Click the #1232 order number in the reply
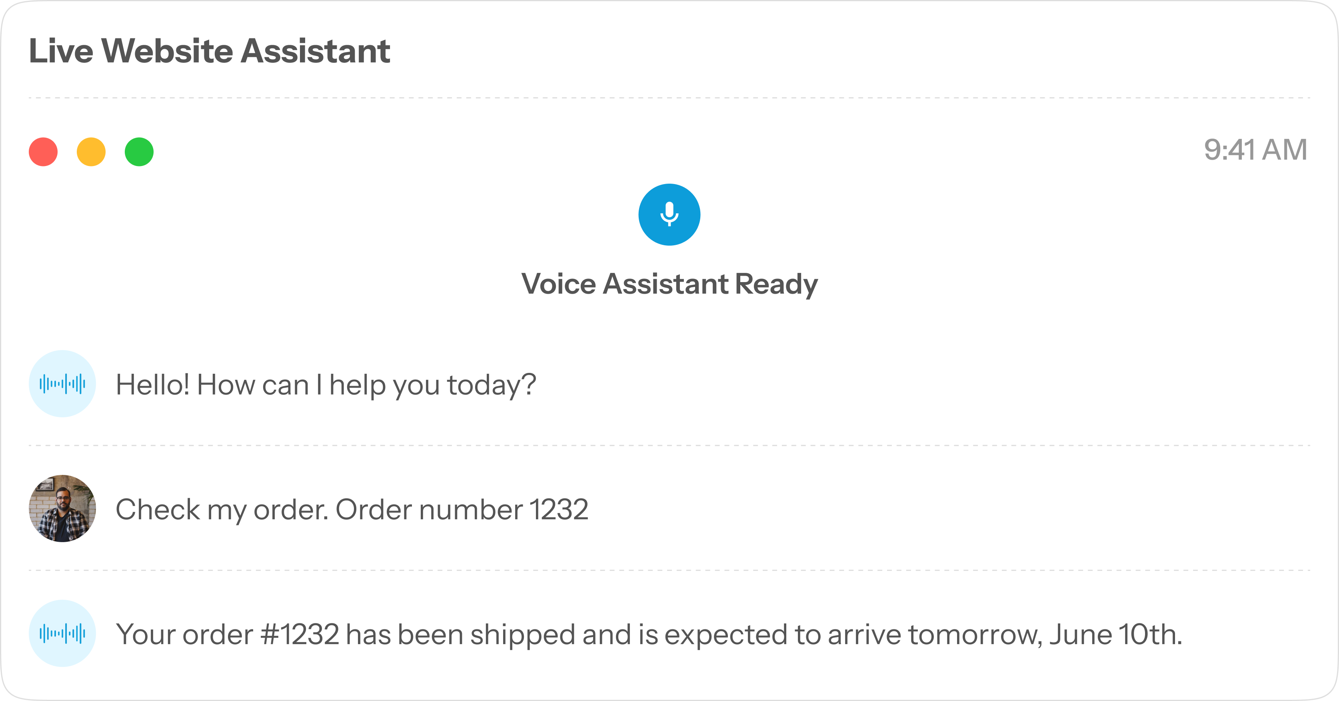This screenshot has height=701, width=1339. [300, 635]
